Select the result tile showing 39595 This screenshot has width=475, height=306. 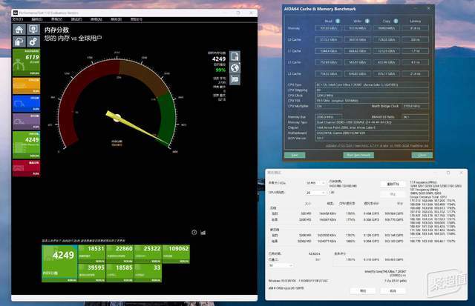click(x=92, y=273)
